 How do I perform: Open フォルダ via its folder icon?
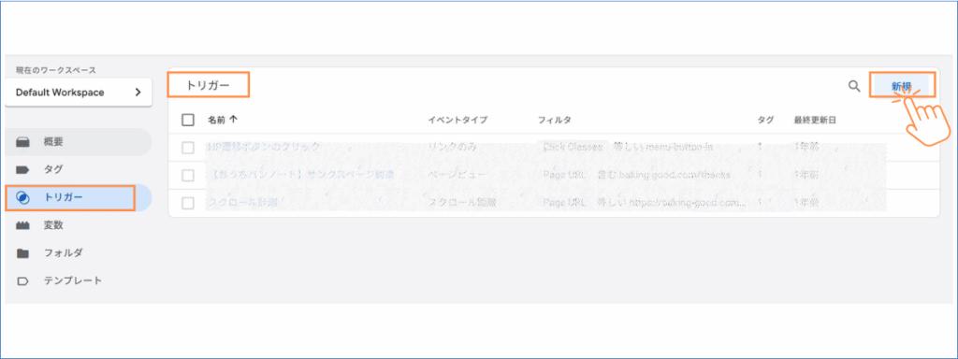[x=22, y=253]
